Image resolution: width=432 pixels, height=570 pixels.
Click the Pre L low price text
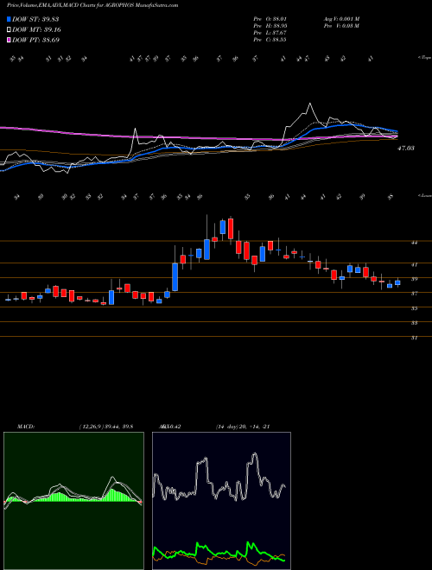pyautogui.click(x=270, y=33)
